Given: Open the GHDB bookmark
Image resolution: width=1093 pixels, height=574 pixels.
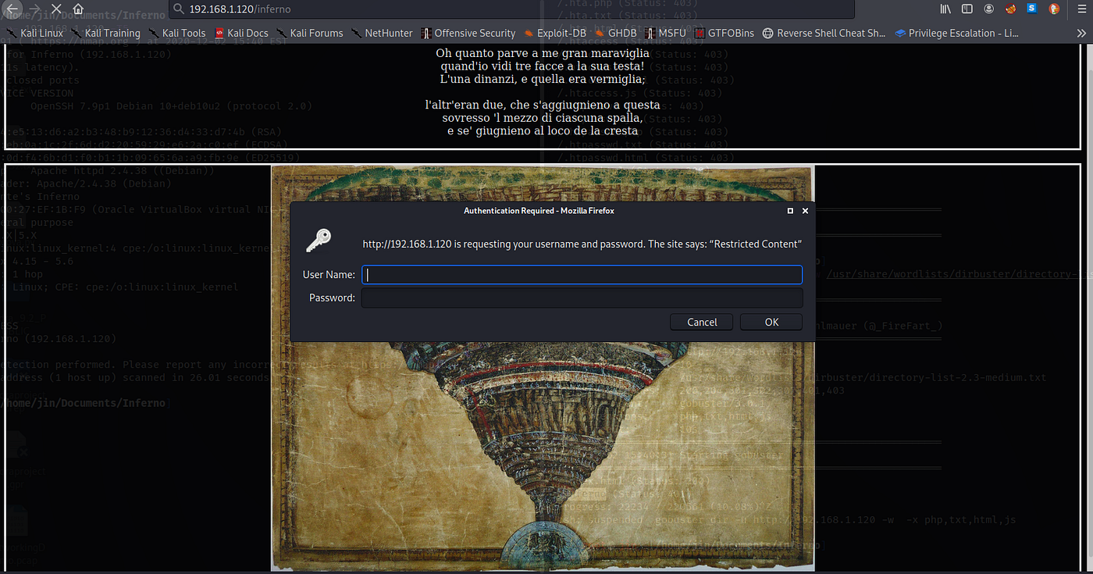Looking at the screenshot, I should pyautogui.click(x=617, y=33).
